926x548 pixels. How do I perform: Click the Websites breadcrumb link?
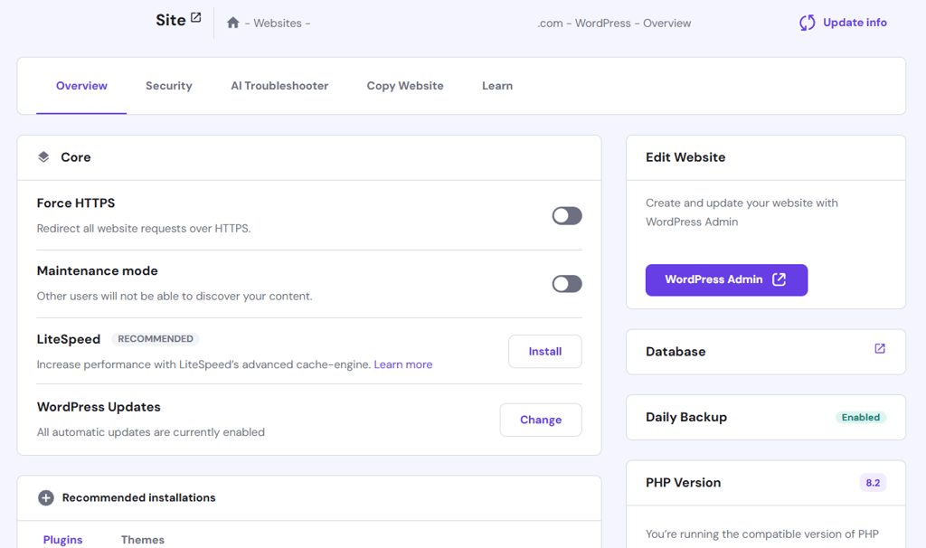(x=278, y=23)
